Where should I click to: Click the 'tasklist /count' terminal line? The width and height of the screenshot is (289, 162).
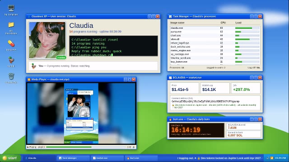click(95, 40)
